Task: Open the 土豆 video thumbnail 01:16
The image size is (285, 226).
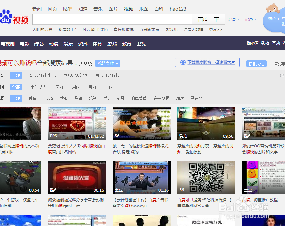Action: pos(142,177)
